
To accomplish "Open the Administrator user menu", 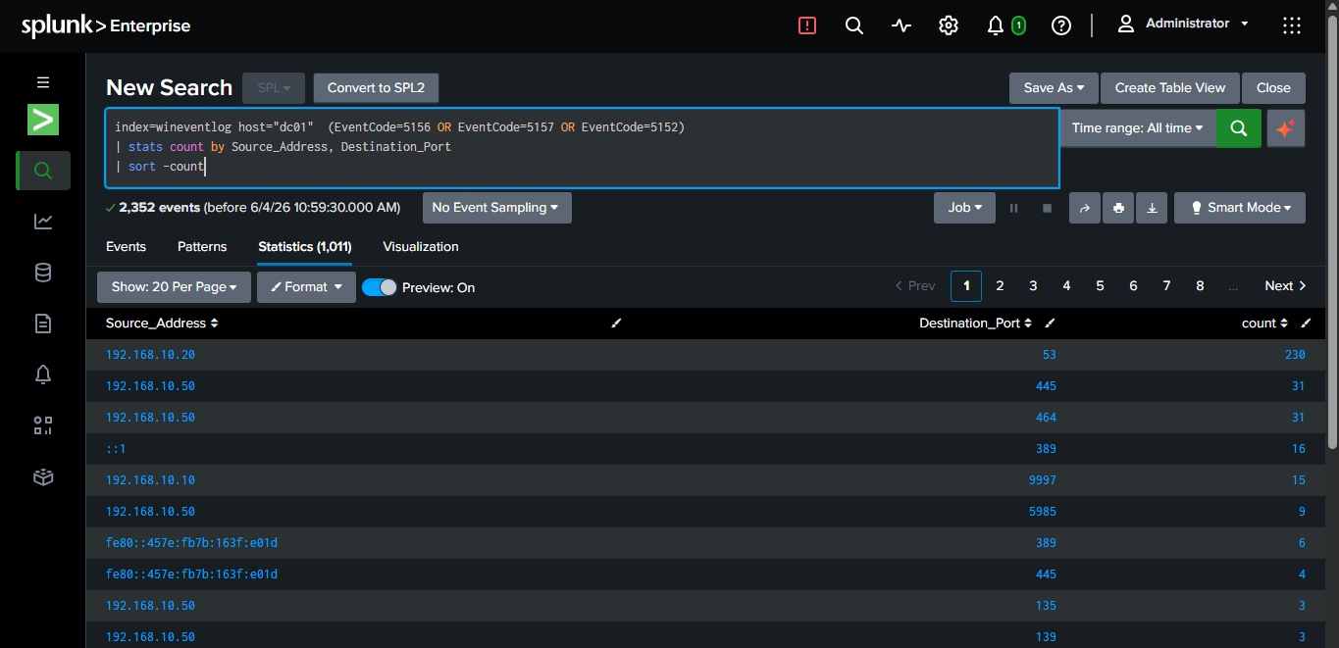I will (1184, 24).
